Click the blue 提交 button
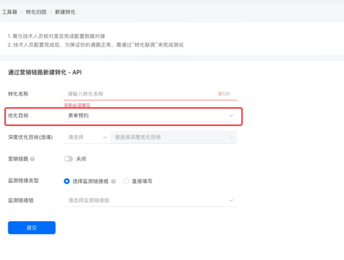Image resolution: width=344 pixels, height=260 pixels. [32, 228]
